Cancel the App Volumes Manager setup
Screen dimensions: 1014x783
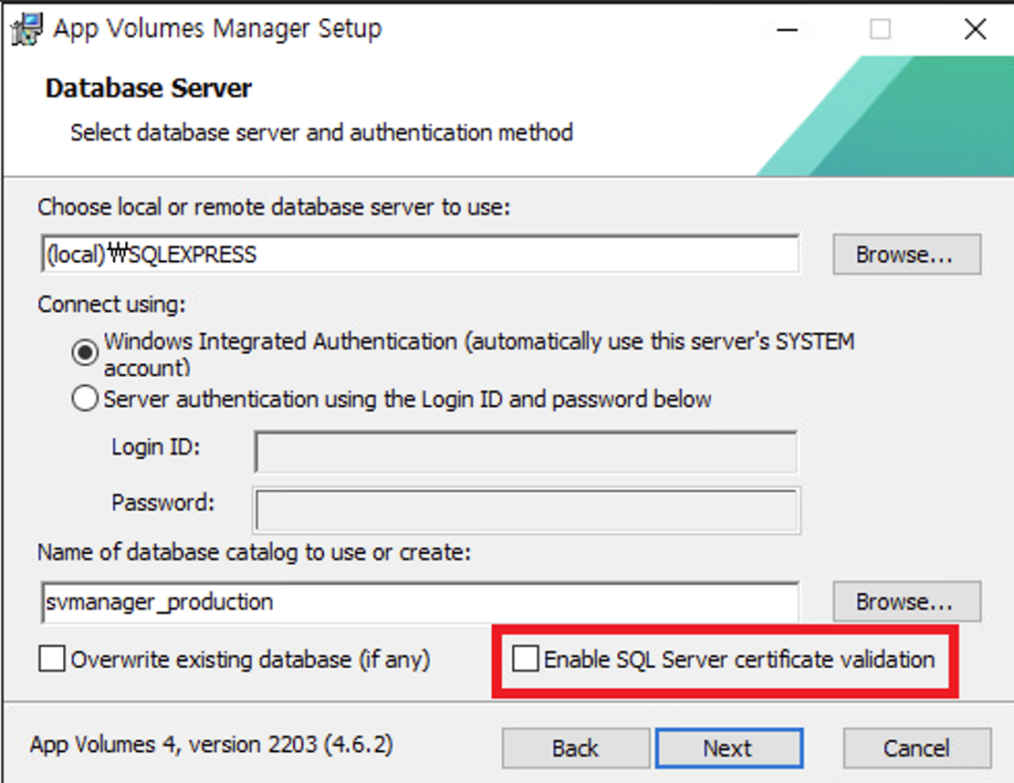(916, 748)
